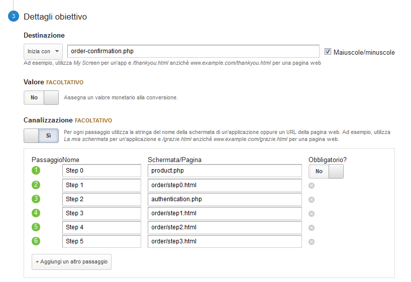Image resolution: width=411 pixels, height=282 pixels.
Task: Turn off the Canalizzazione funnel switch
Action: tap(41, 135)
